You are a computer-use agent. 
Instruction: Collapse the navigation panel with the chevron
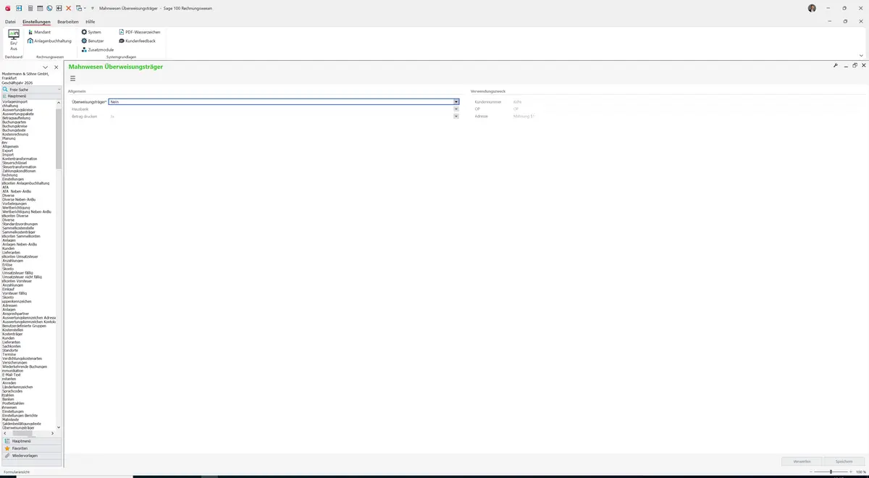click(45, 67)
